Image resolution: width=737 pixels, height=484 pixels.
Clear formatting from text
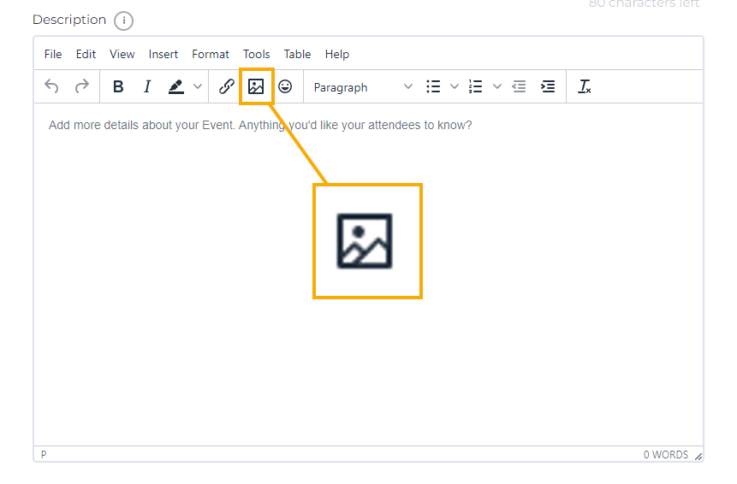(x=585, y=86)
